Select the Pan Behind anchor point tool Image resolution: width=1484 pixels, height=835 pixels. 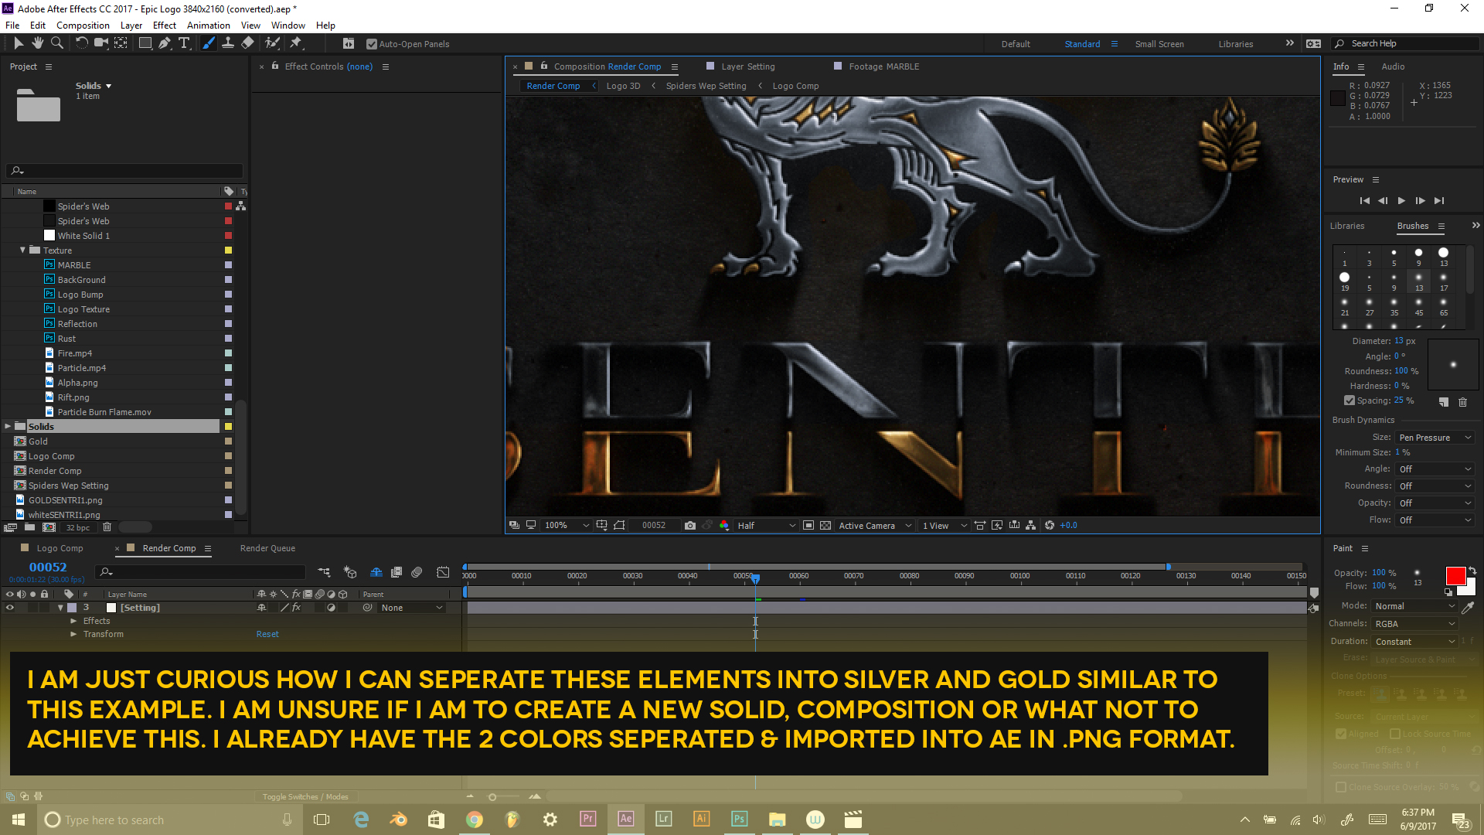[x=121, y=43]
